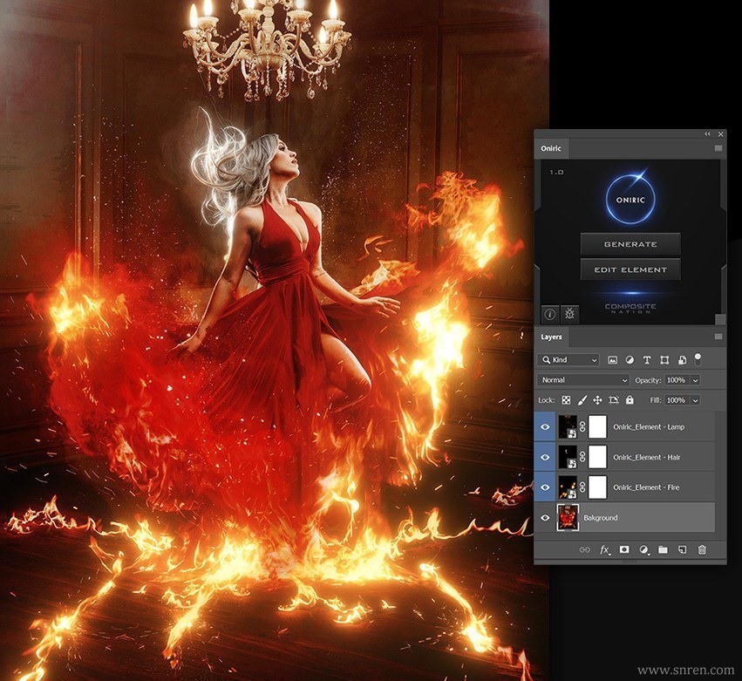Select the Layers panel tab
742x681 pixels.
click(551, 337)
